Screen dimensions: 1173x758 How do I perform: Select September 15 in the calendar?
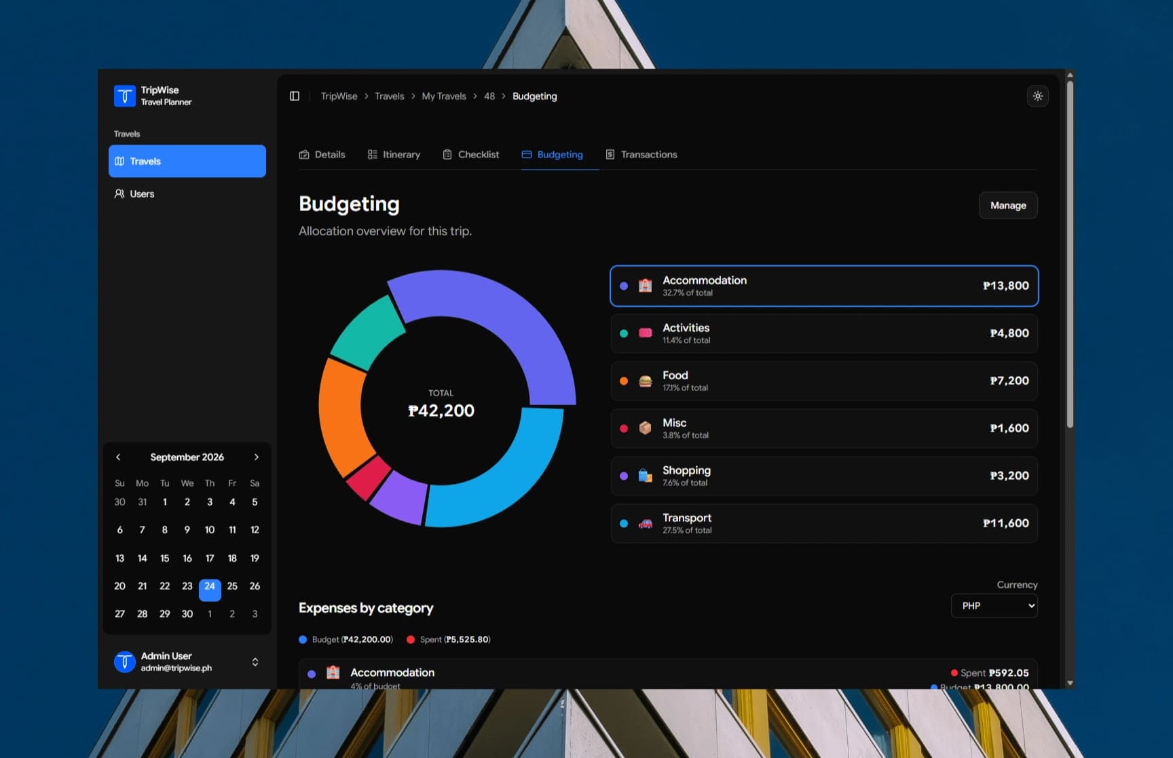pyautogui.click(x=164, y=558)
